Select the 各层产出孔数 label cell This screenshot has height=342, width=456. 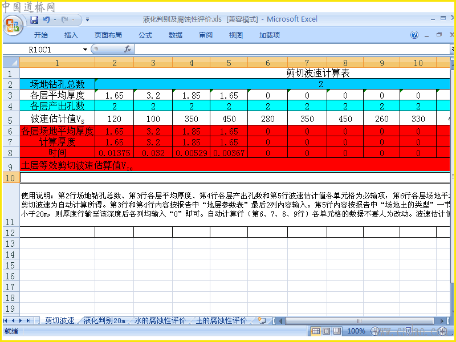click(x=58, y=106)
